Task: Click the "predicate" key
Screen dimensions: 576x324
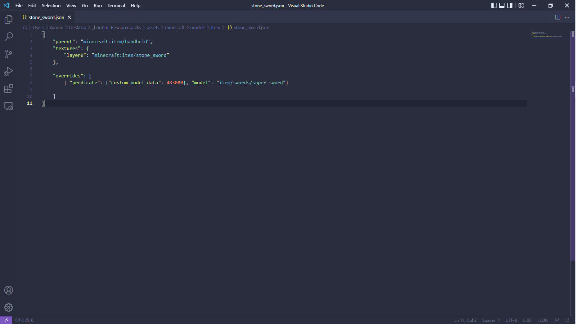Action: click(x=85, y=83)
